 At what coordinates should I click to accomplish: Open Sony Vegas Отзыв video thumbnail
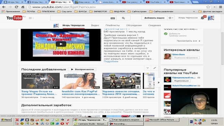41,81
